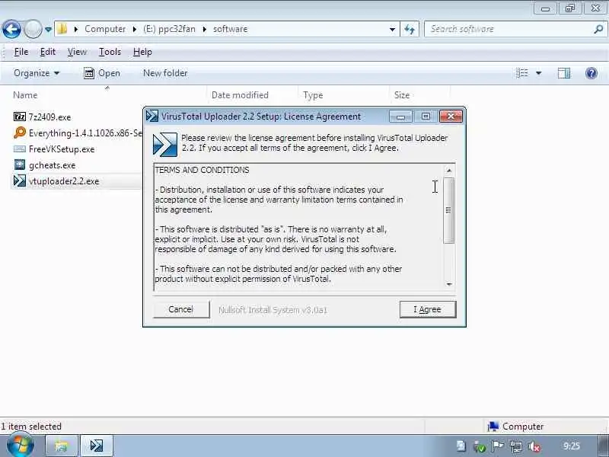Viewport: 609px width, 457px height.
Task: Open recent pages dropdown beside Forward arrow
Action: click(48, 29)
